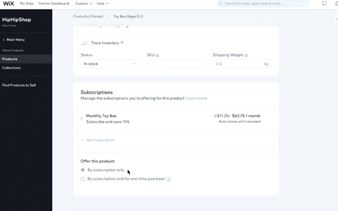The image size is (338, 211).
Task: Expand the Help menu
Action: pyautogui.click(x=103, y=4)
